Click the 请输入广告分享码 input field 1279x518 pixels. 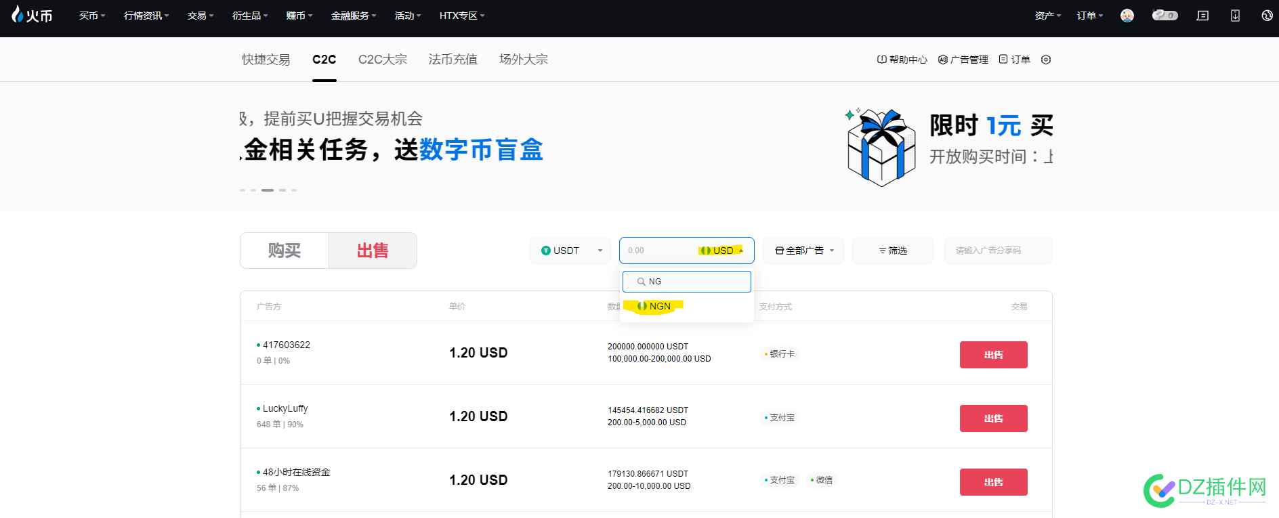[x=999, y=251]
